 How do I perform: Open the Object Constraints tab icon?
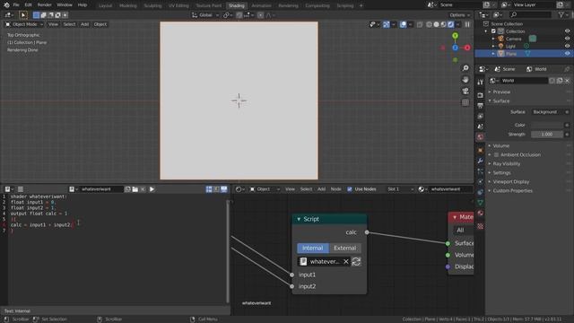coord(481,192)
